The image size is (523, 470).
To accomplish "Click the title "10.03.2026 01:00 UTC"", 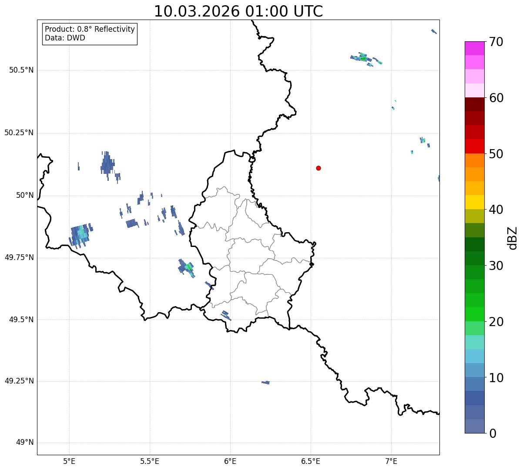I will (x=238, y=11).
